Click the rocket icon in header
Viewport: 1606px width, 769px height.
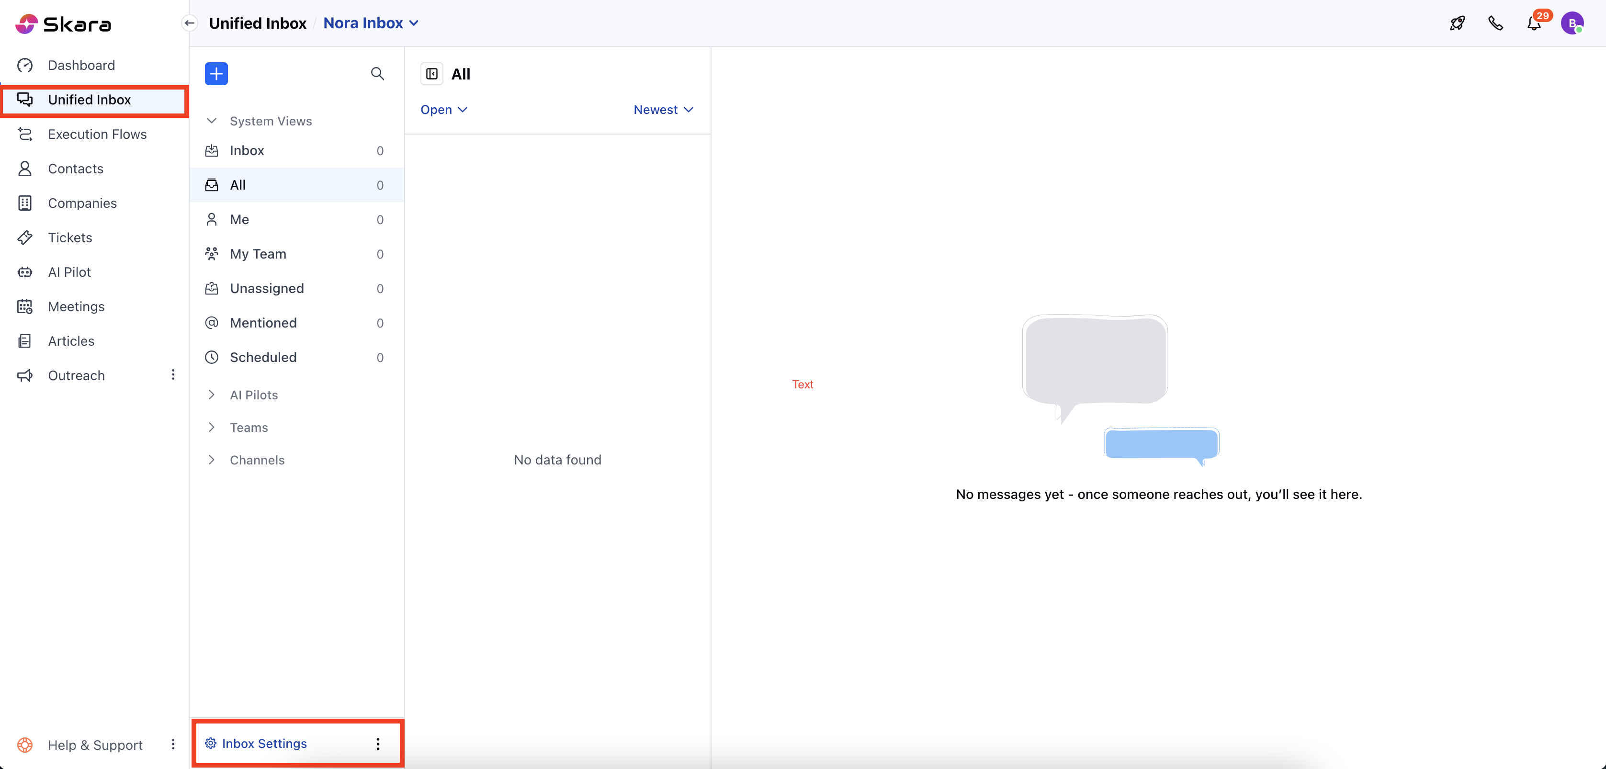[x=1457, y=23]
